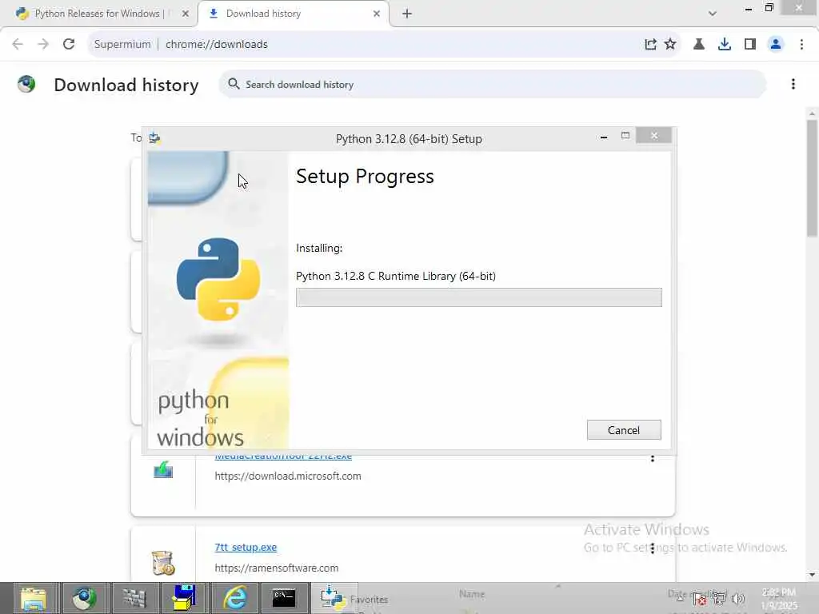Screen dimensions: 819x614
Task: Minimize the Python Setup window
Action: click(604, 137)
